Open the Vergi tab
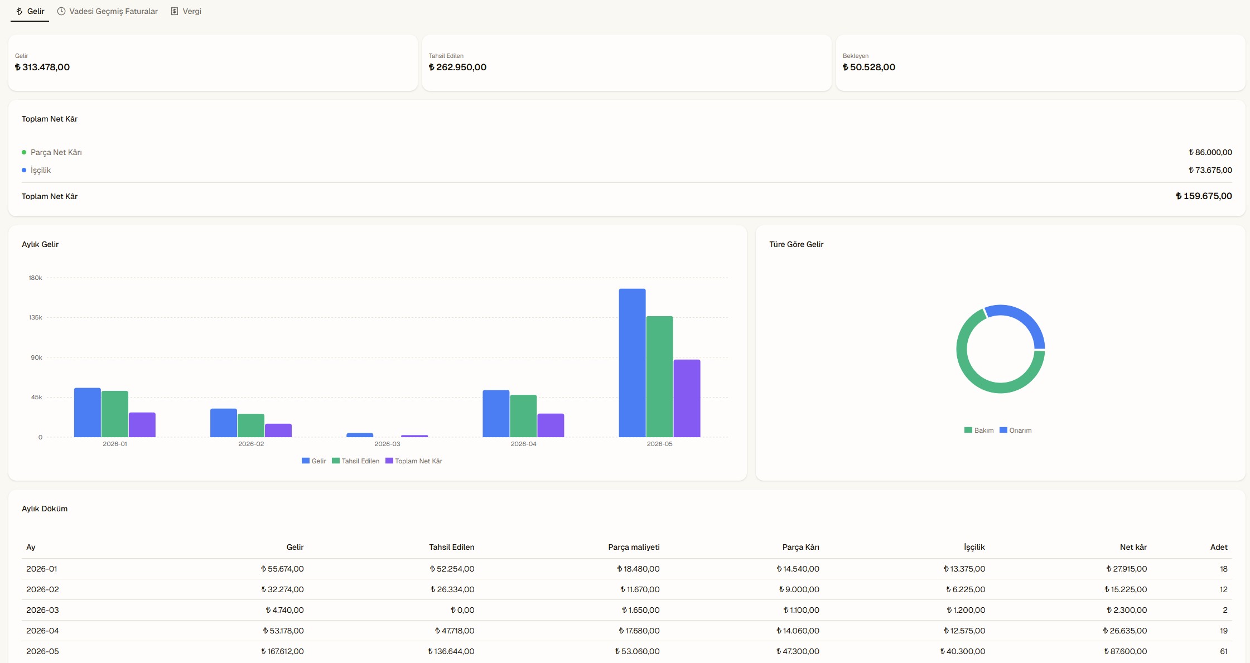This screenshot has width=1250, height=663. (x=186, y=11)
